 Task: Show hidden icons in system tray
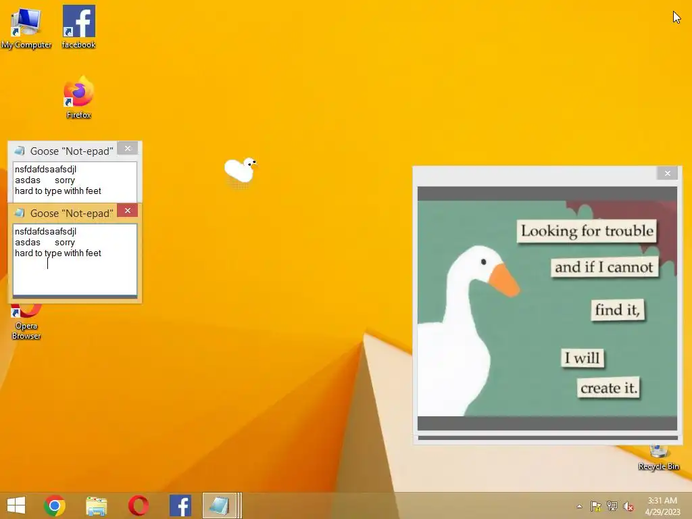579,506
